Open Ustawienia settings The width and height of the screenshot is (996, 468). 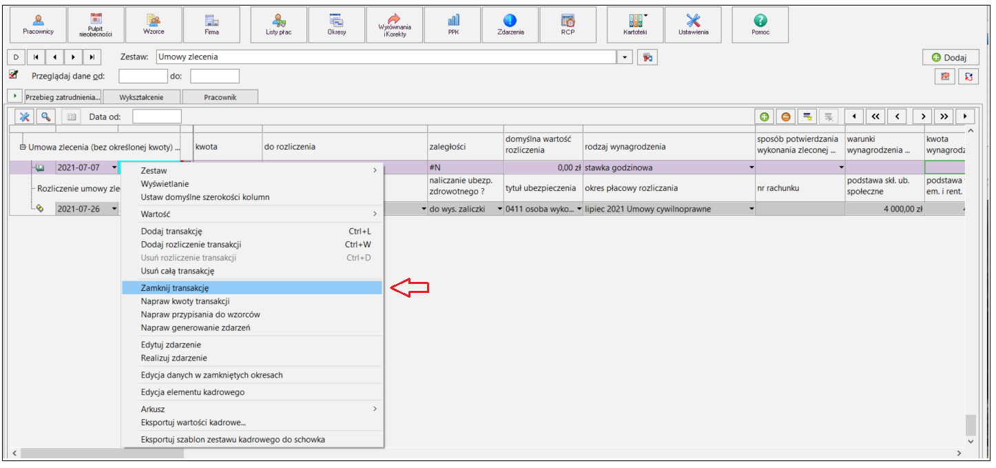pos(693,25)
